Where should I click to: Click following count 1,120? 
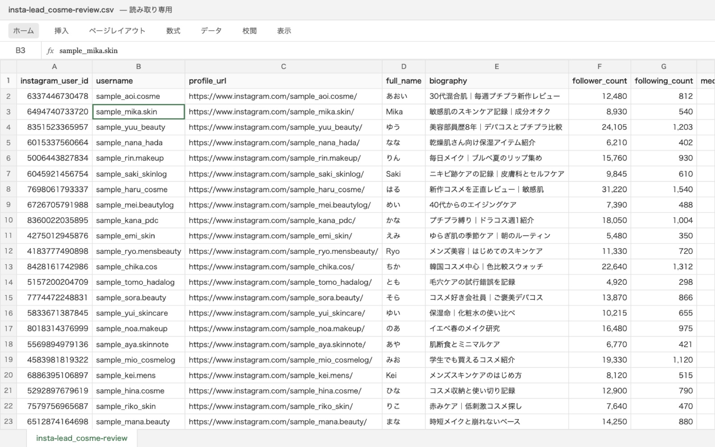(664, 360)
